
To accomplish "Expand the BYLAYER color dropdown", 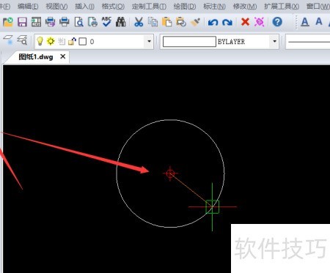I will [274, 41].
